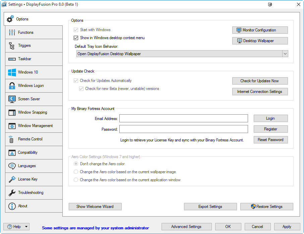Click the Windows 10 logo icon

(x=12, y=73)
